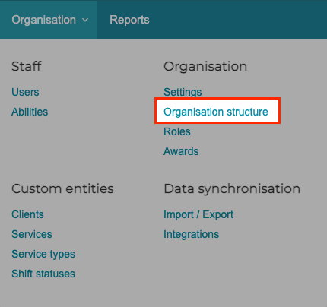327x307 pixels.
Task: Open Clients under Custom entities
Action: [27, 214]
